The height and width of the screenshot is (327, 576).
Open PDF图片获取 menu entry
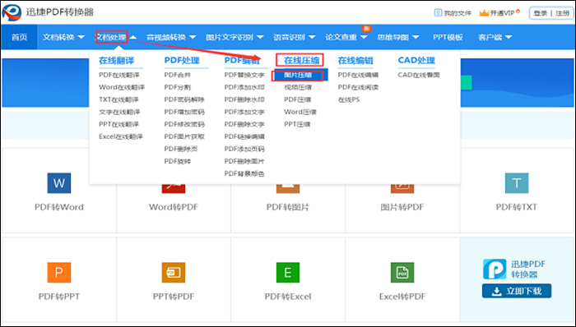(x=184, y=136)
